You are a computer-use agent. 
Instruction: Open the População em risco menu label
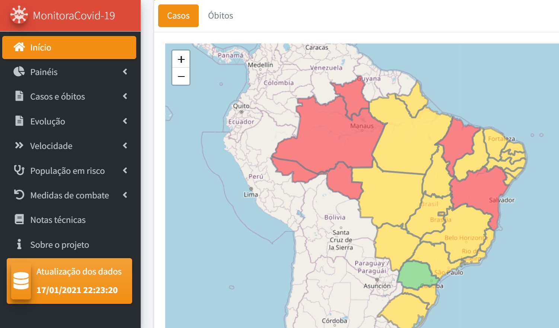tap(67, 171)
